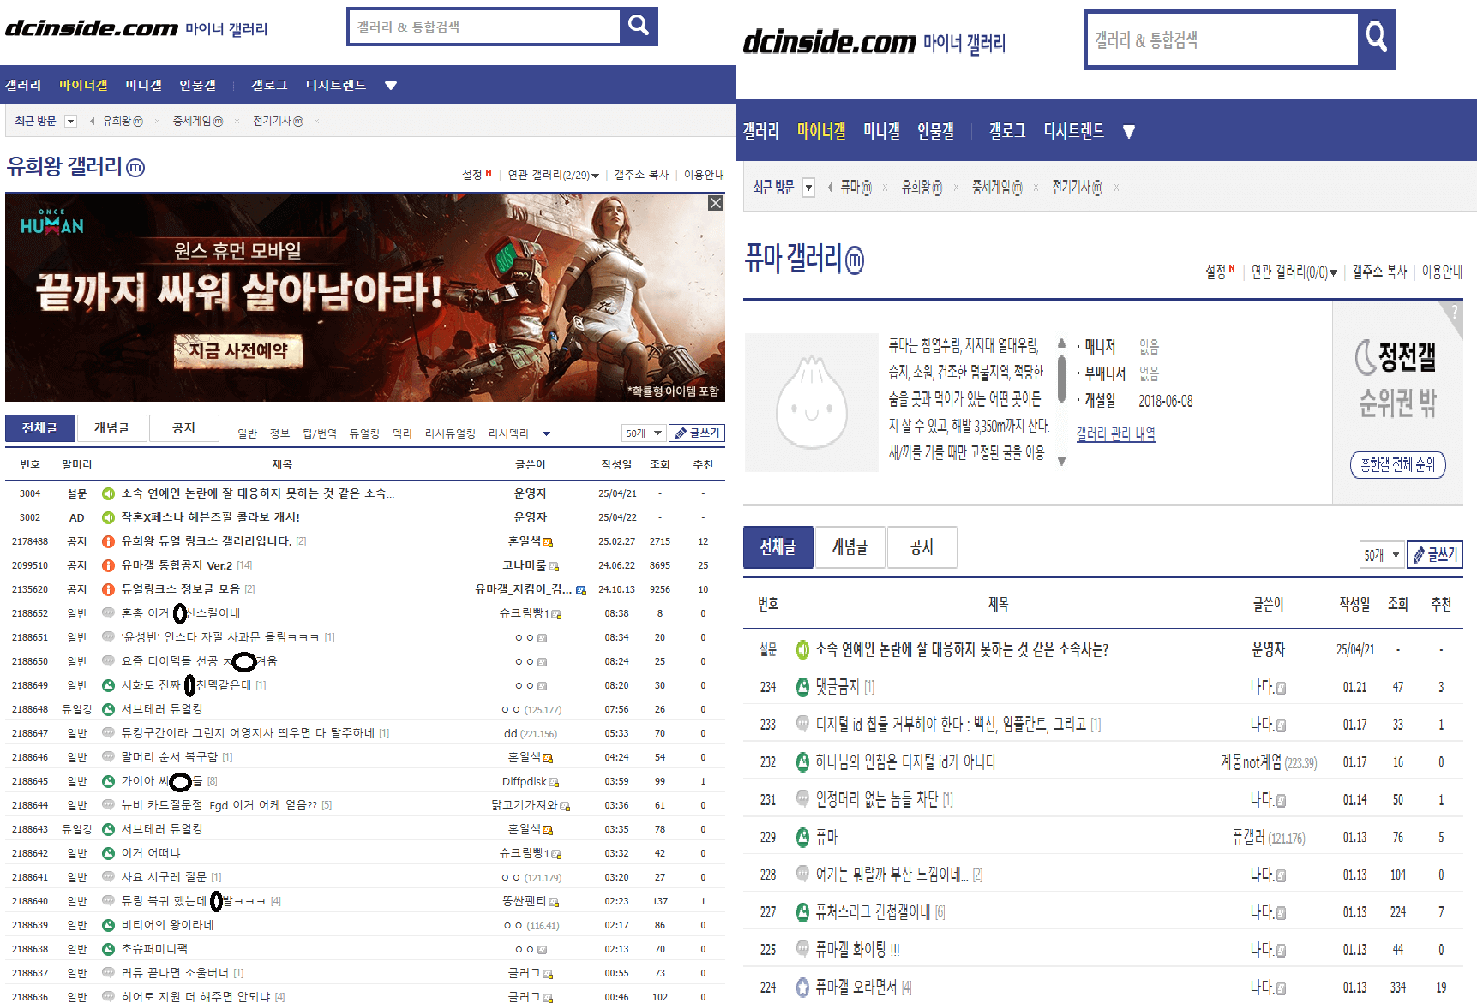The width and height of the screenshot is (1477, 1003).
Task: Click 흥한갤 전체 순위 button
Action: [1397, 464]
